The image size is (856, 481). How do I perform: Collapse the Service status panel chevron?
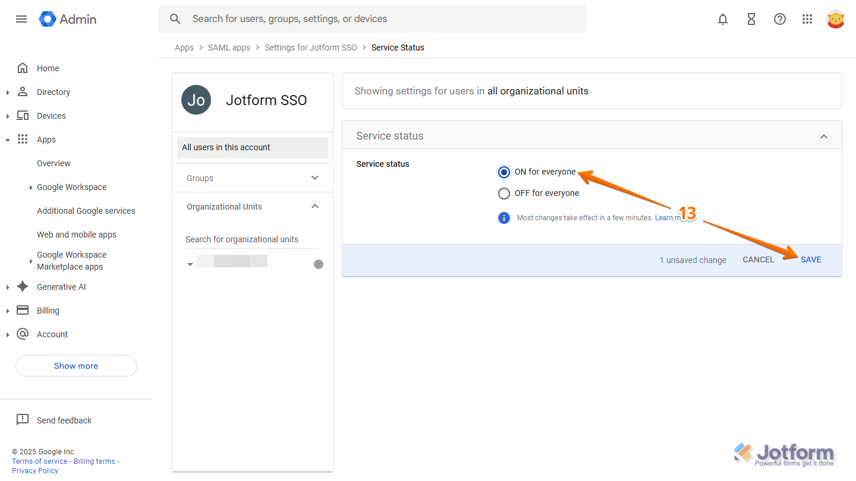(824, 136)
